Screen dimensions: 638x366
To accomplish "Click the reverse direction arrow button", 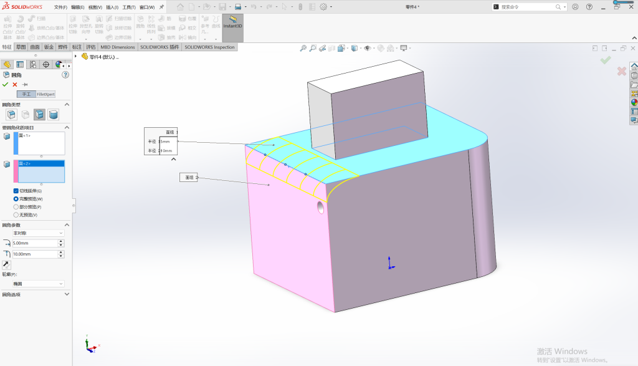I will click(x=6, y=264).
